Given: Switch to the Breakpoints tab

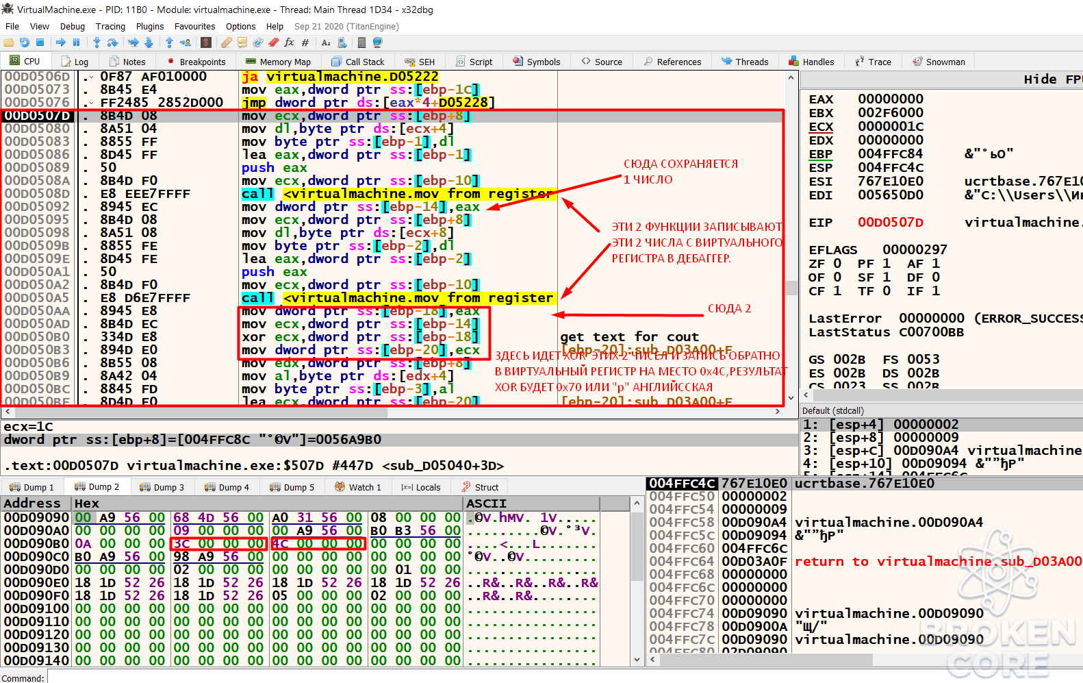Looking at the screenshot, I should (195, 62).
